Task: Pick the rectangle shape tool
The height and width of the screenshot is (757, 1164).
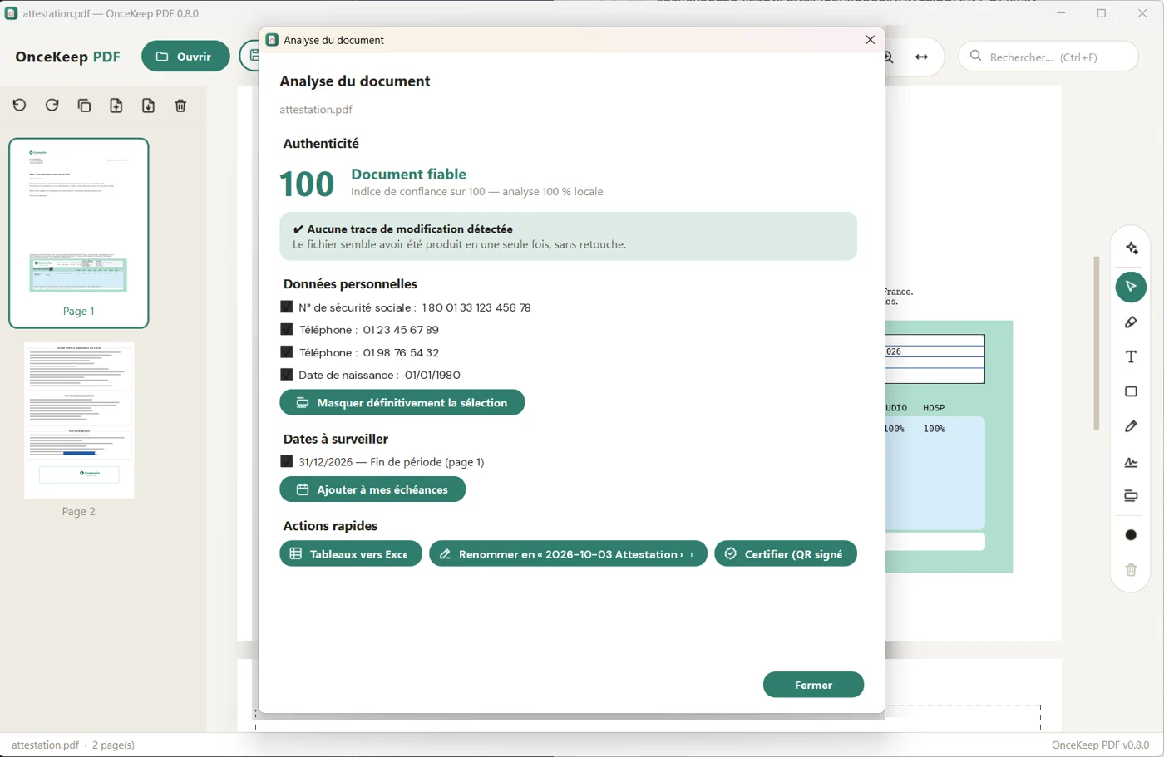Action: [1131, 391]
